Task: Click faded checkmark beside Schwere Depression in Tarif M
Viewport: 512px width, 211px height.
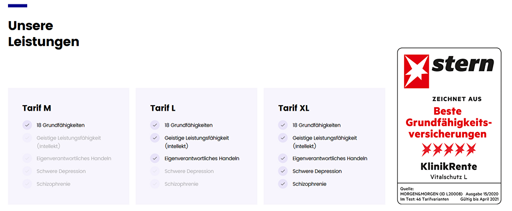Action: [x=27, y=171]
